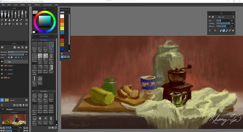Select Erase mode in Oil properties panel

tap(233, 31)
